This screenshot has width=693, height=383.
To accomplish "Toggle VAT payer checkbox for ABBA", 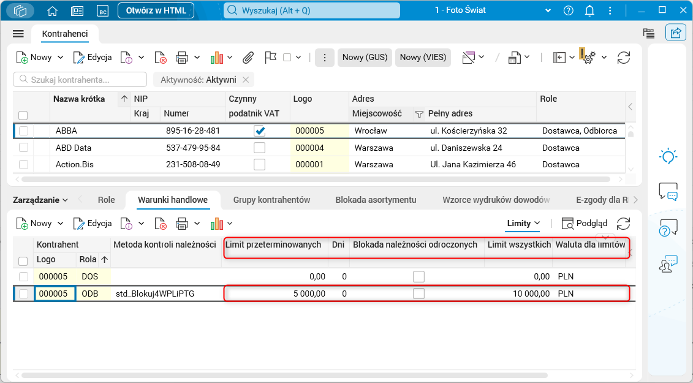I will (x=259, y=131).
